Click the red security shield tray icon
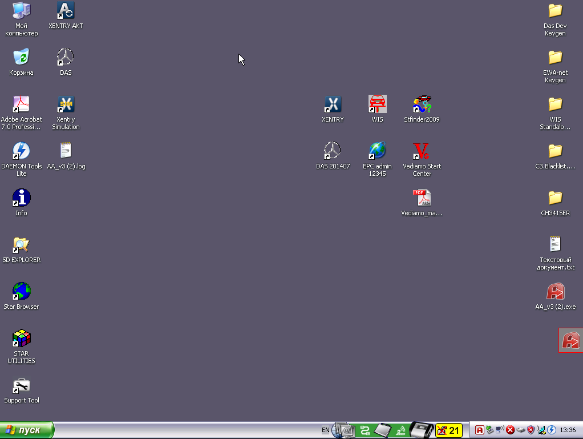Viewport: 583px width, 439px height. pos(531,430)
